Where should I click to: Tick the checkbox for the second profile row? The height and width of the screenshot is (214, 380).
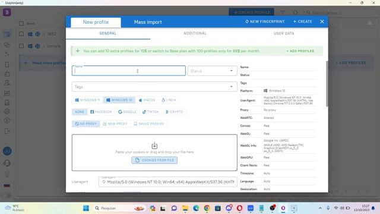tap(21, 46)
